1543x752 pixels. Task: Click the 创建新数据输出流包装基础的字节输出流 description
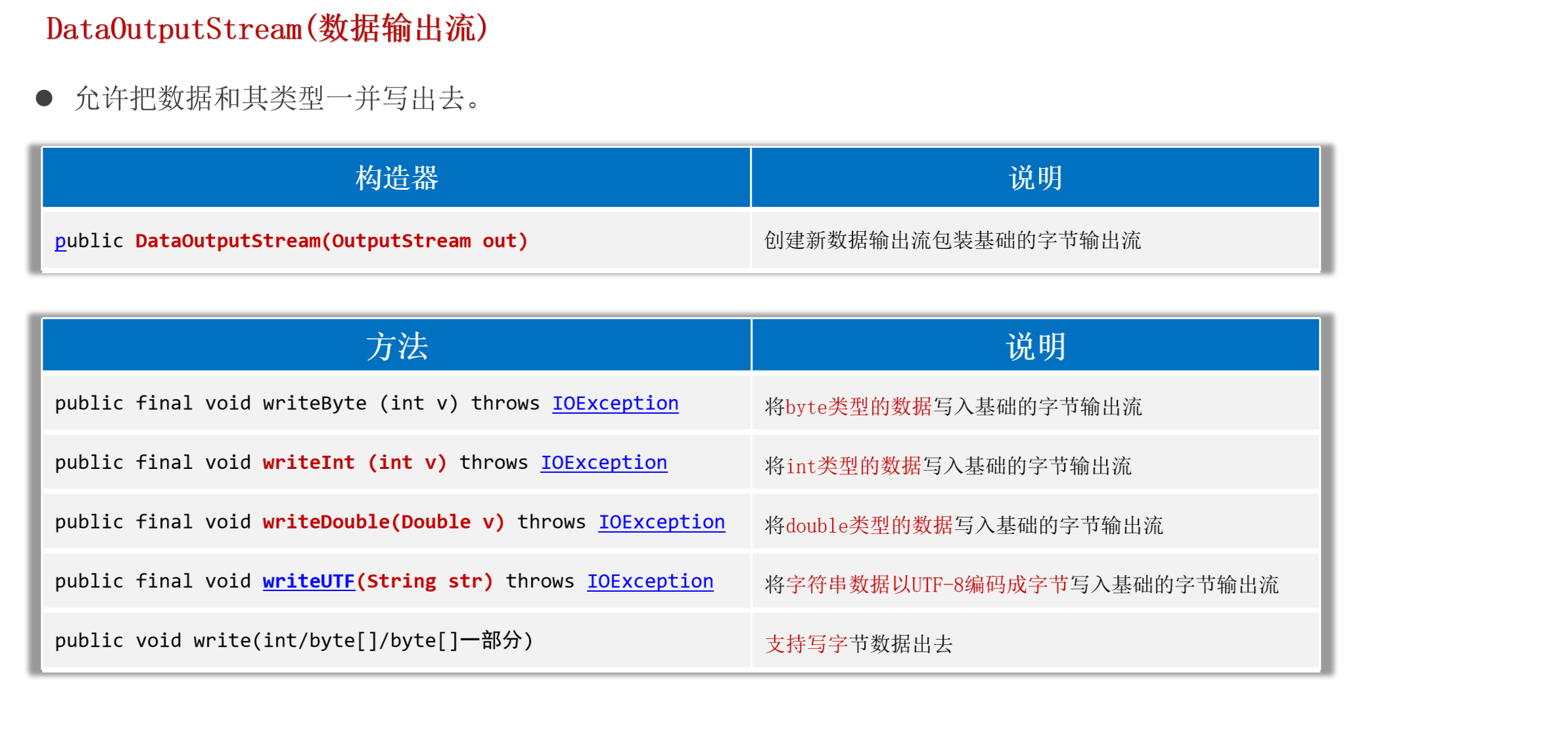pyautogui.click(x=952, y=241)
